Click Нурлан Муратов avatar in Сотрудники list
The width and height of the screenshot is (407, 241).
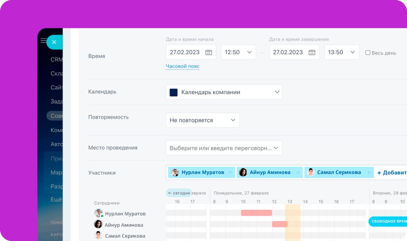98,213
